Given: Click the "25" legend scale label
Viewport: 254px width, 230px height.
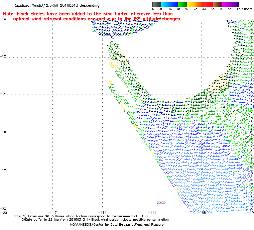Looking at the screenshot, I should (196, 9).
